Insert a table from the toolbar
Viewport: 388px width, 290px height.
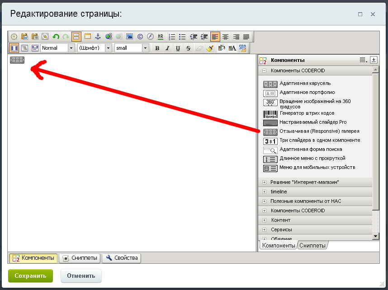pyautogui.click(x=87, y=37)
